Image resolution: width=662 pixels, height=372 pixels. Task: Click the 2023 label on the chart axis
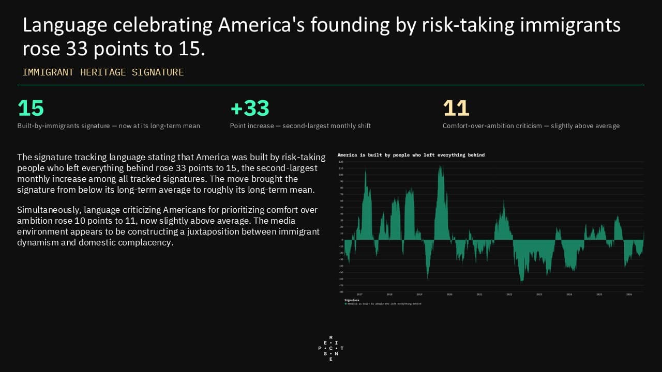[539, 294]
